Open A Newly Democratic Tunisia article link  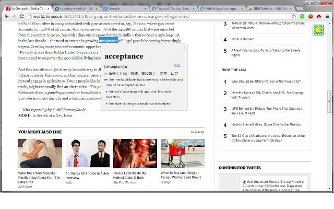pos(266,53)
